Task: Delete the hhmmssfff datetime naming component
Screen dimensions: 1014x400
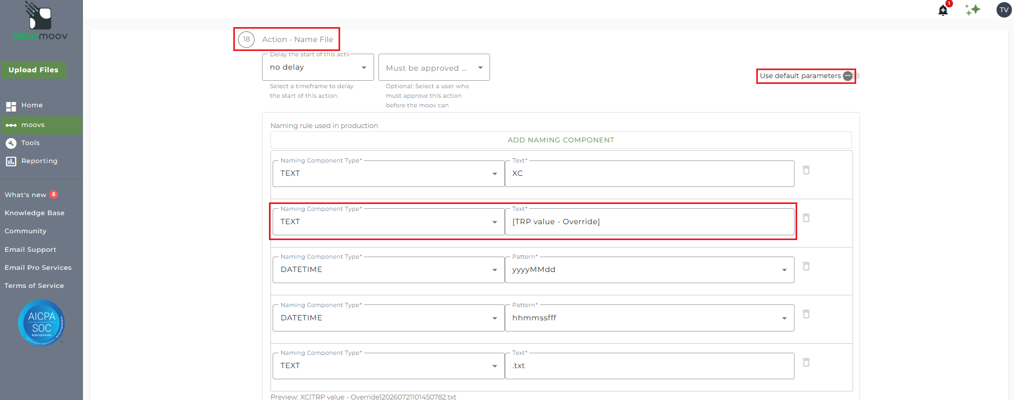Action: click(806, 314)
